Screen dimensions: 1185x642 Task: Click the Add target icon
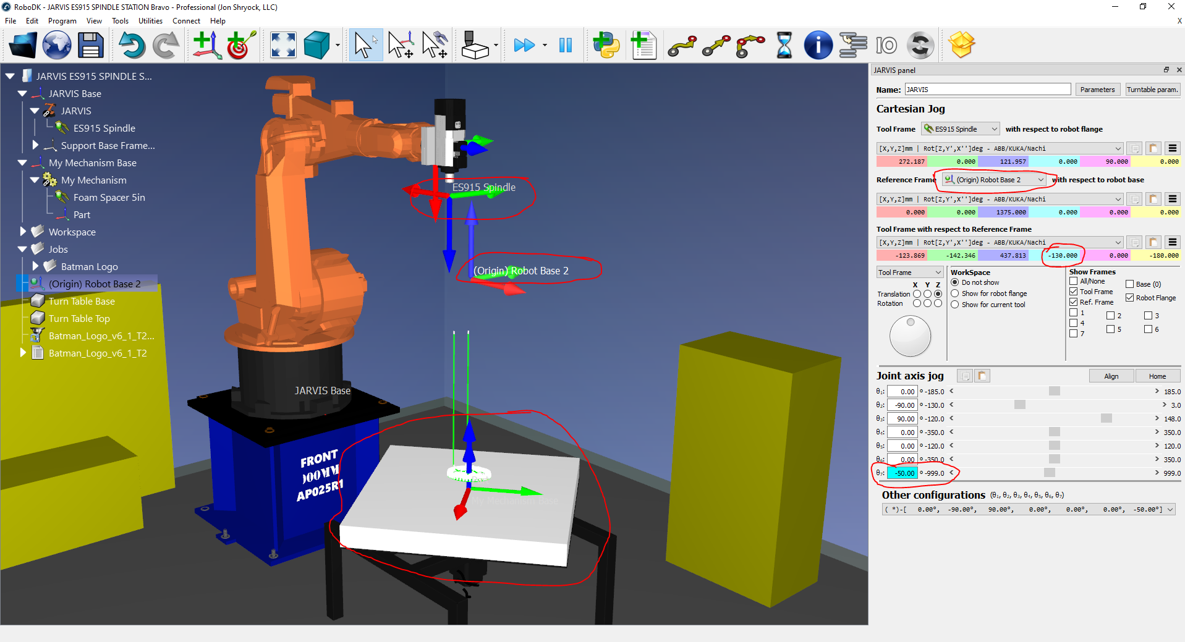[x=240, y=46]
